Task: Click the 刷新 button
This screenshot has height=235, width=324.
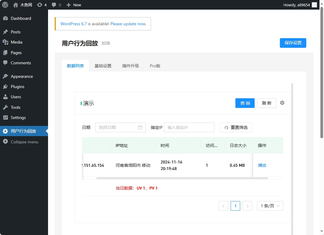Action: (x=267, y=103)
